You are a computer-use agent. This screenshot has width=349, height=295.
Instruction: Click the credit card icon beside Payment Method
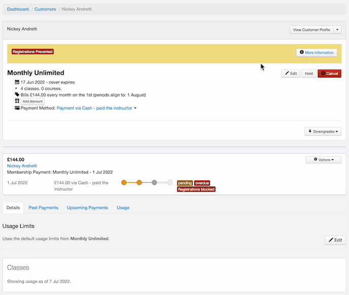coord(17,108)
